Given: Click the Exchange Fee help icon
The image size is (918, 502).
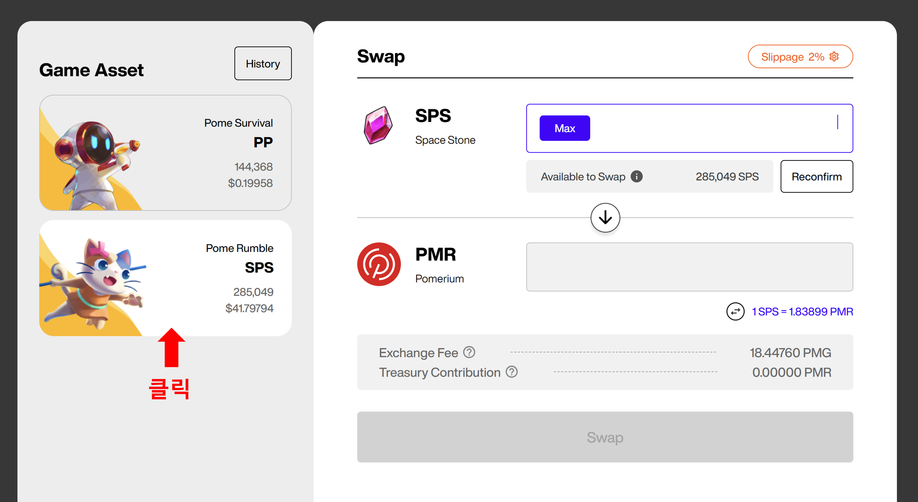Looking at the screenshot, I should (x=469, y=352).
